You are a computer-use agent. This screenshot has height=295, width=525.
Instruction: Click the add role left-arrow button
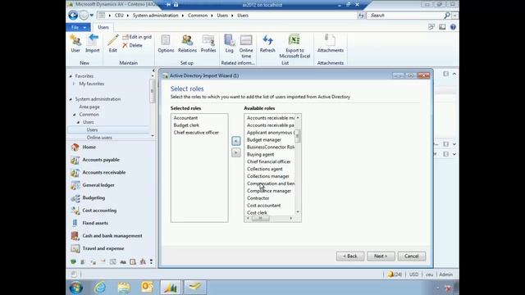(x=235, y=141)
